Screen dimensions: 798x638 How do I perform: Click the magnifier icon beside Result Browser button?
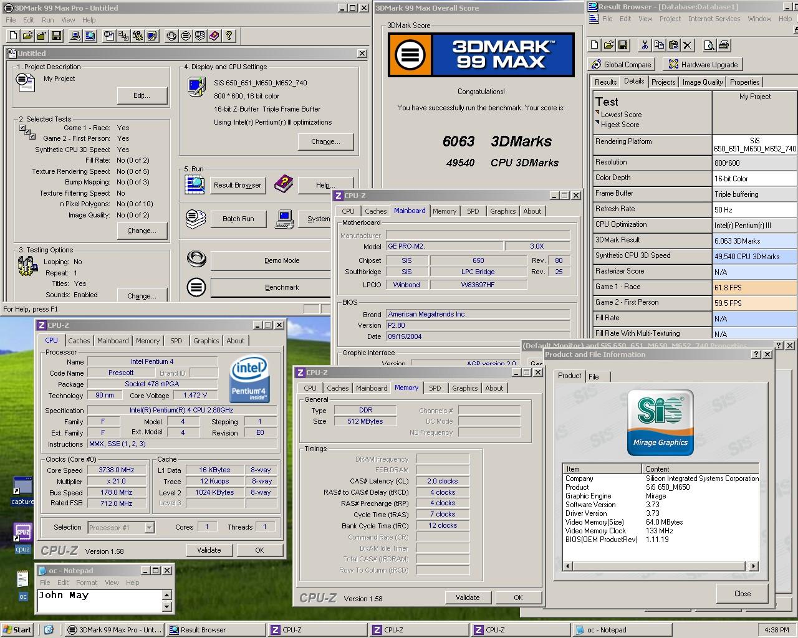click(195, 184)
